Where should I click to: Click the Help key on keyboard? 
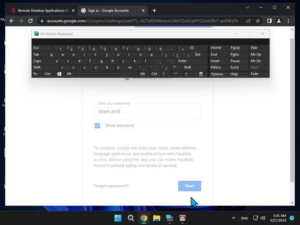238,74
